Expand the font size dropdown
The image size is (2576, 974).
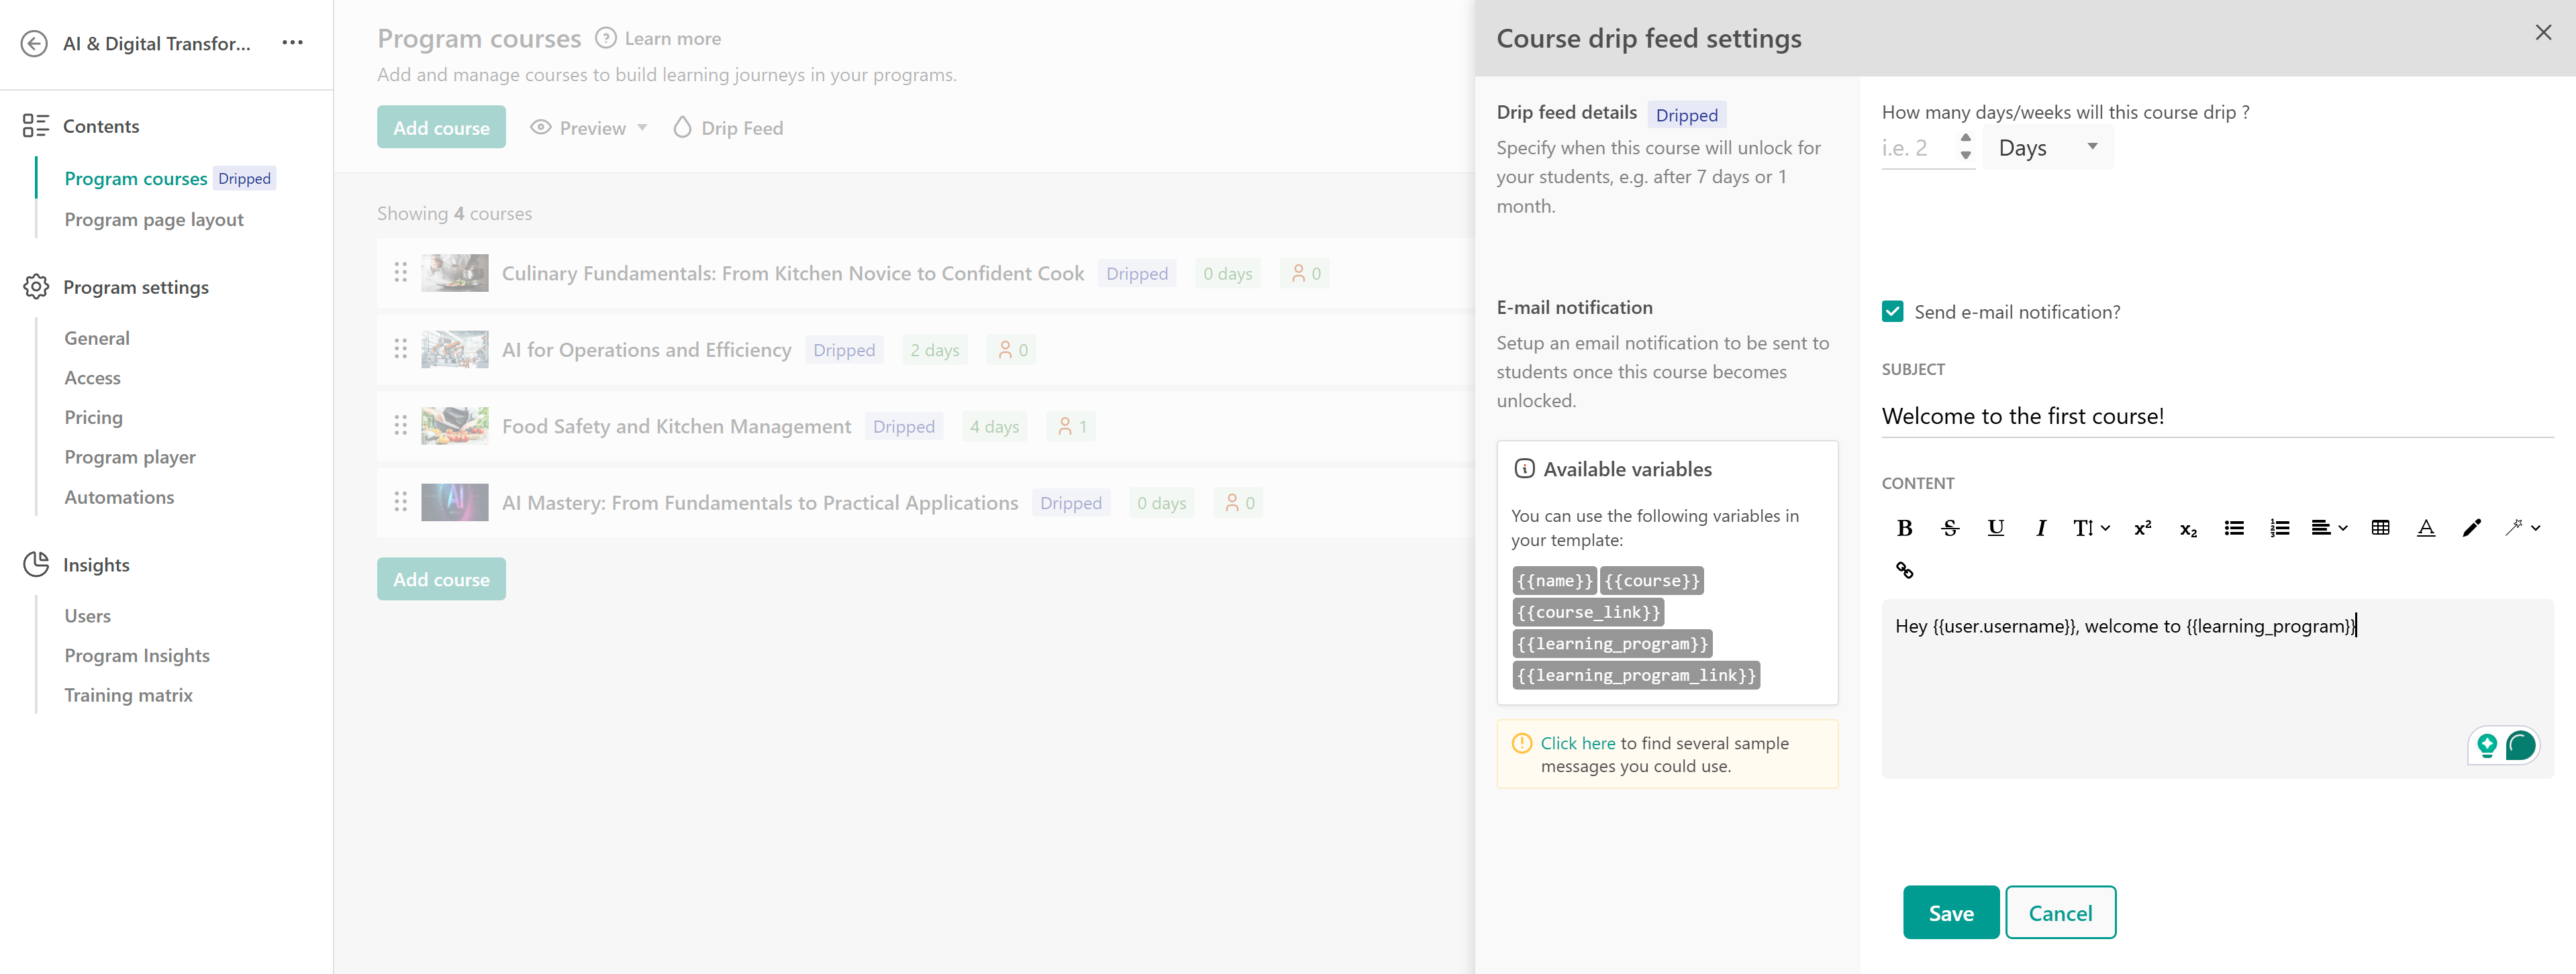pyautogui.click(x=2090, y=527)
